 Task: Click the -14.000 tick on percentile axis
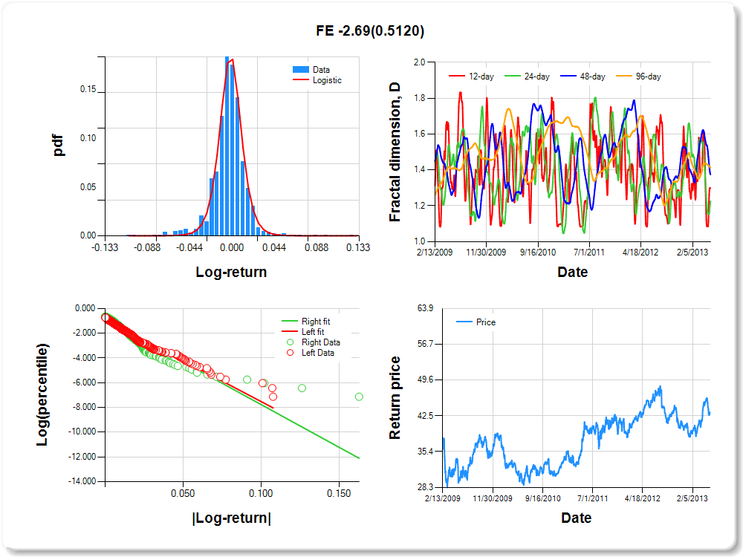click(x=82, y=481)
